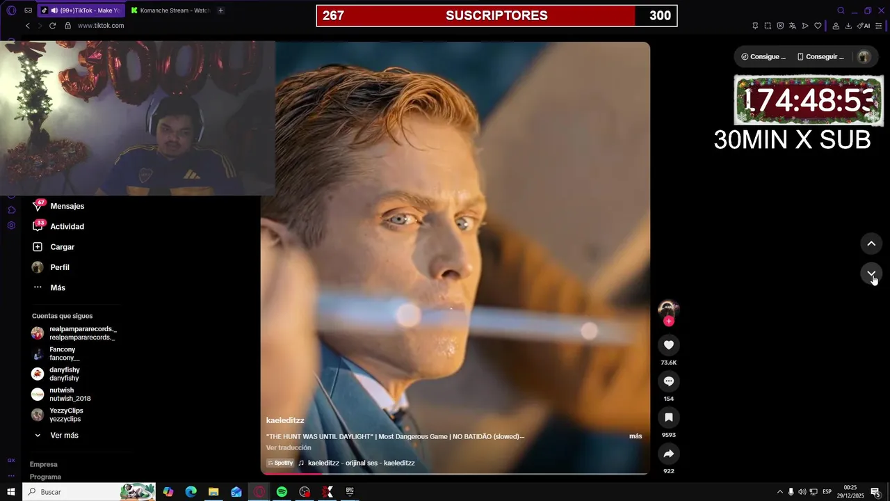Open new tab with plus button

click(x=220, y=10)
